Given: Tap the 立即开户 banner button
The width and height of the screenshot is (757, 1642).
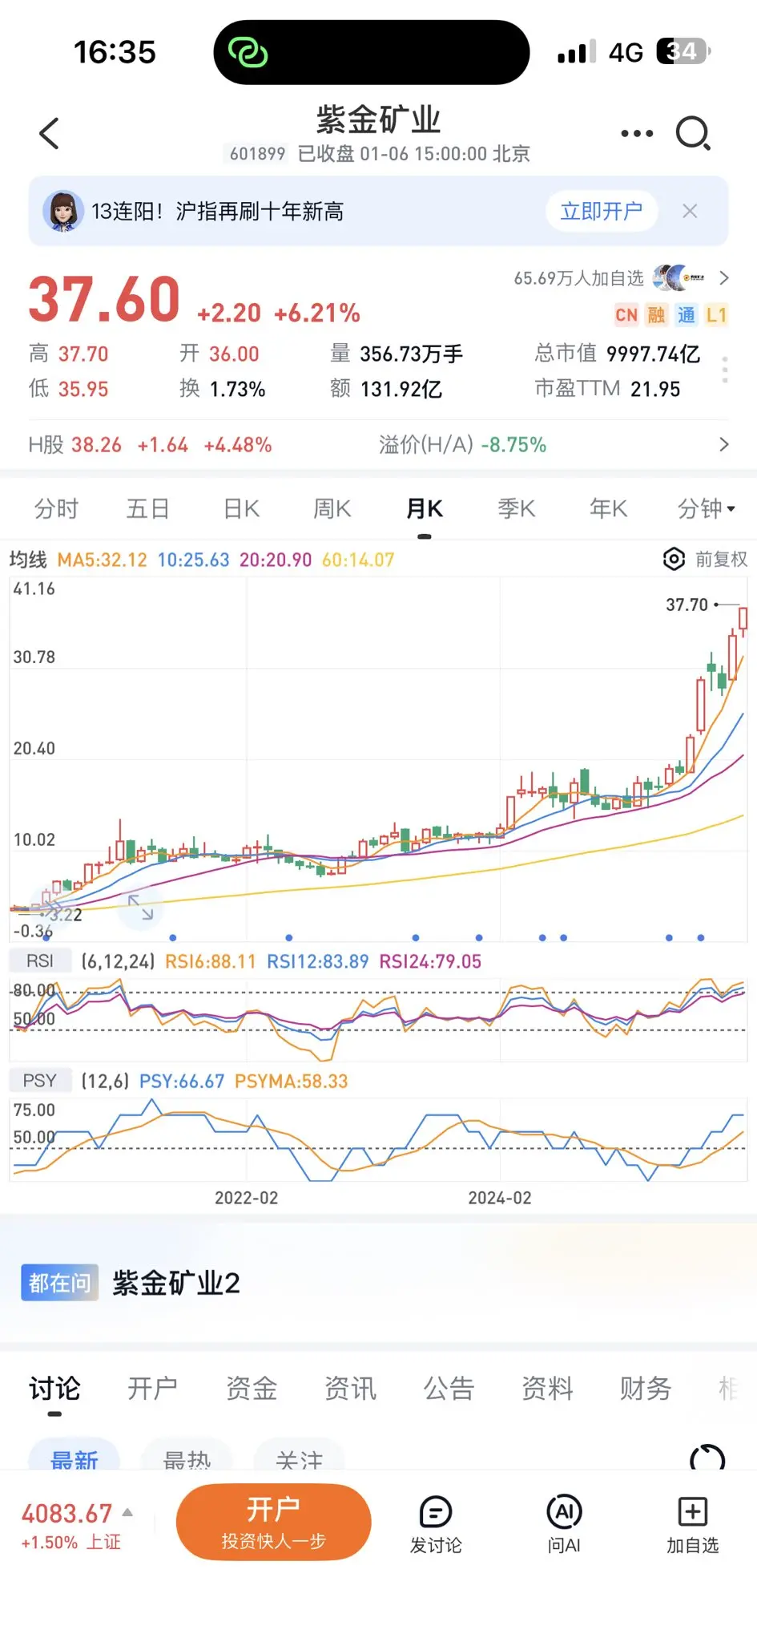Looking at the screenshot, I should [602, 211].
